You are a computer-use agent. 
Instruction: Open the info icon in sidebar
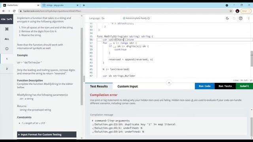(7, 49)
